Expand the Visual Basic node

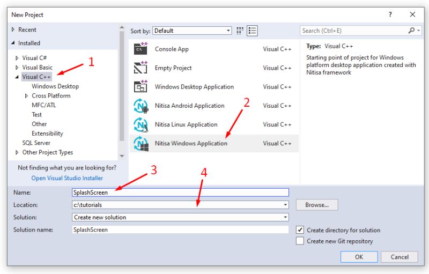coord(17,67)
